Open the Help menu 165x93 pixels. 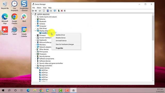tap(50, 8)
